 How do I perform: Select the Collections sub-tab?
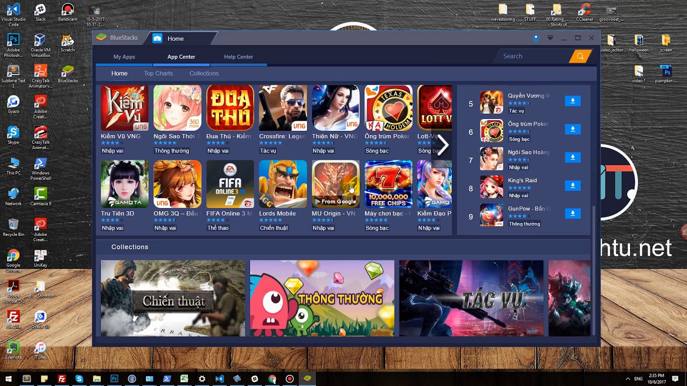(204, 73)
